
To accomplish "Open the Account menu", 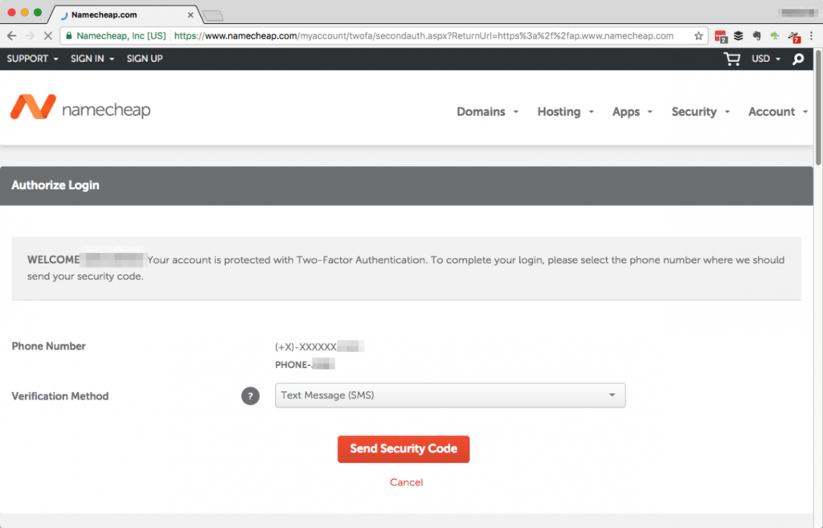I will pyautogui.click(x=778, y=112).
